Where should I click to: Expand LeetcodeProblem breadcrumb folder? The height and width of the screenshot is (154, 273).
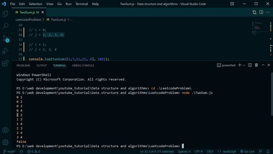(29, 20)
